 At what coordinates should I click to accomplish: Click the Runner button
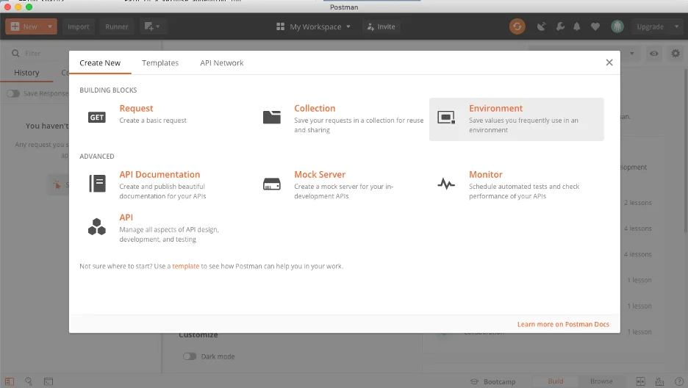117,26
